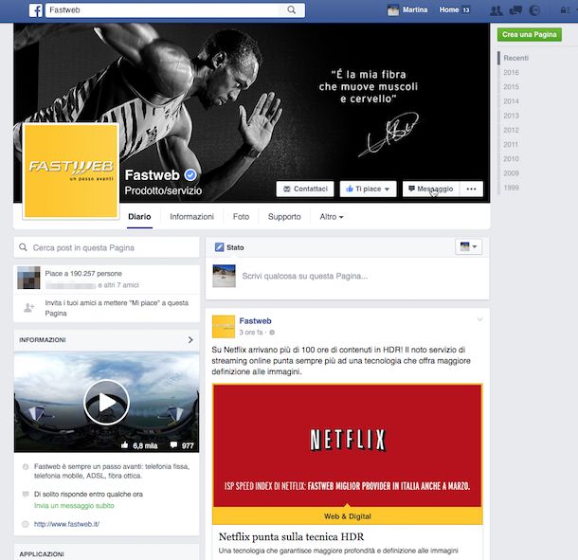Click the Fastweb post author name
Screen dimensions: 578x560
tap(255, 320)
